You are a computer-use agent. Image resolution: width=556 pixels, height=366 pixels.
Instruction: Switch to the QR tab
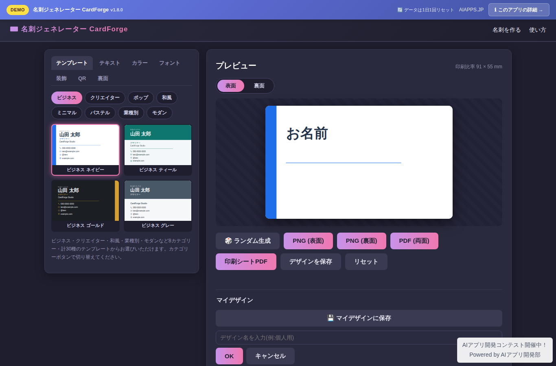pyautogui.click(x=82, y=78)
